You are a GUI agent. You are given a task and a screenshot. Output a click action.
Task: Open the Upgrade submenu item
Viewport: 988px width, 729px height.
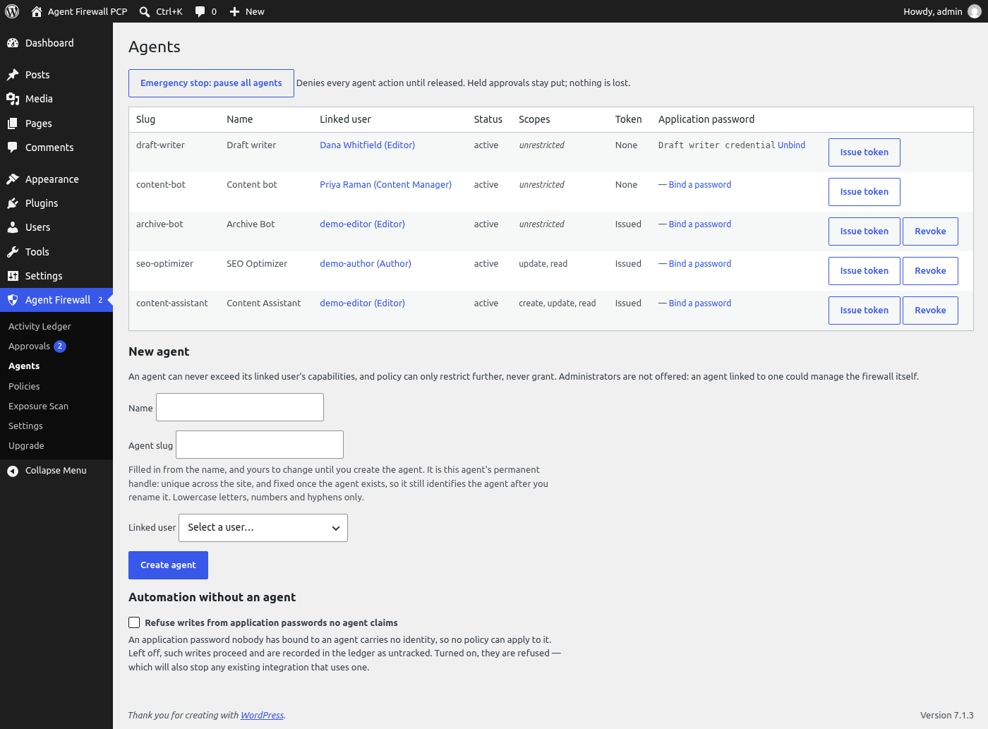point(26,446)
